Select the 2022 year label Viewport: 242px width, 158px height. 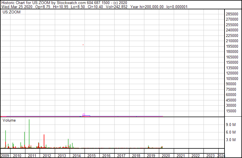pos(196,156)
